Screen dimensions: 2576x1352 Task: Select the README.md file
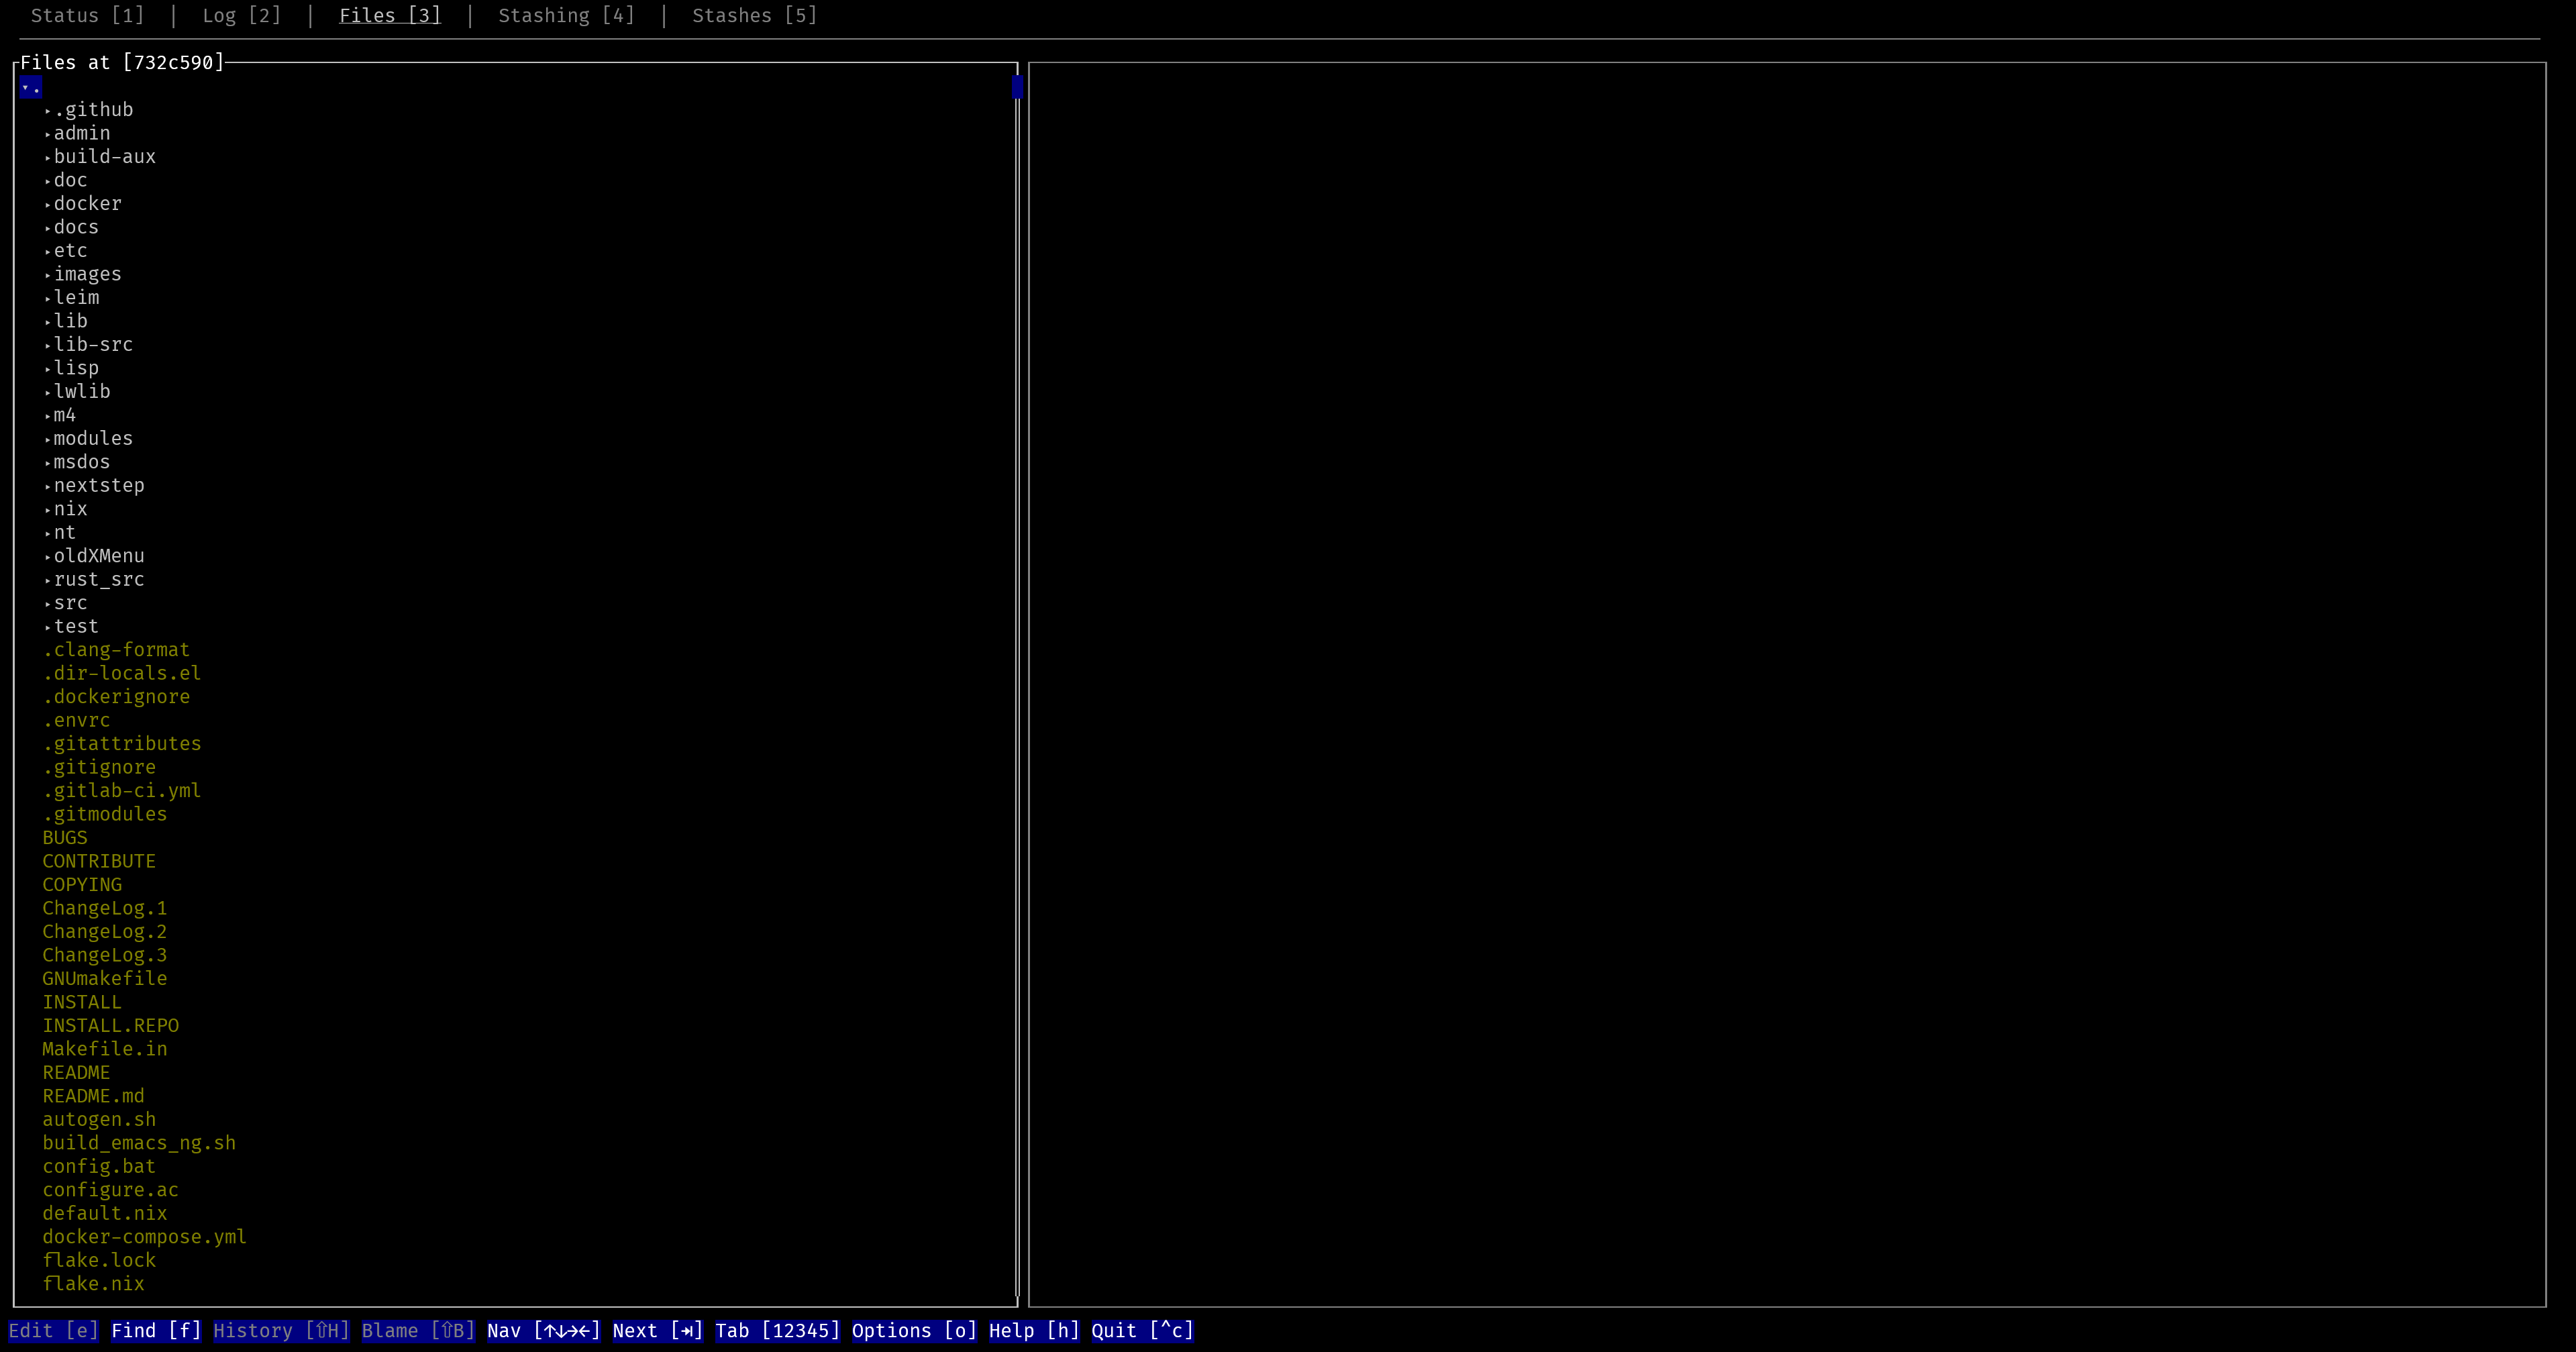(x=94, y=1096)
